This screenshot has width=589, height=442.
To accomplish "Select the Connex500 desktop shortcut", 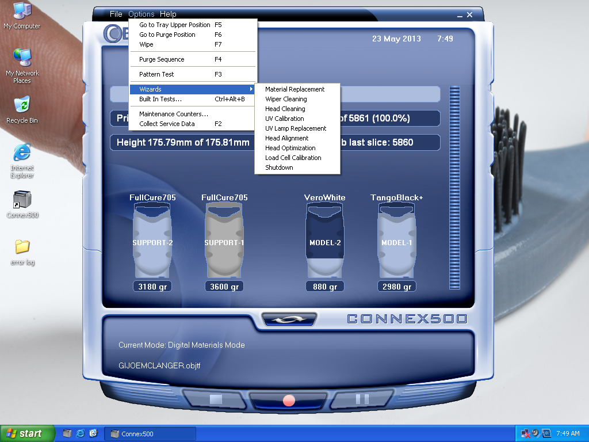I will click(x=22, y=204).
